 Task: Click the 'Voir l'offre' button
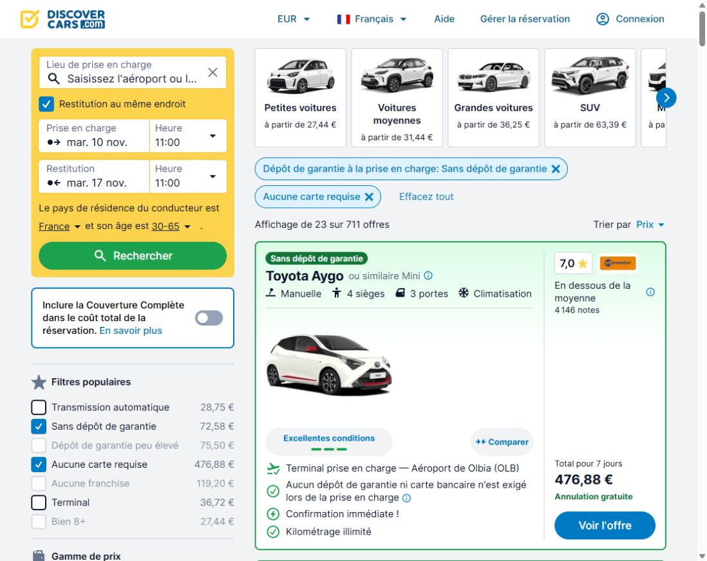click(x=605, y=526)
